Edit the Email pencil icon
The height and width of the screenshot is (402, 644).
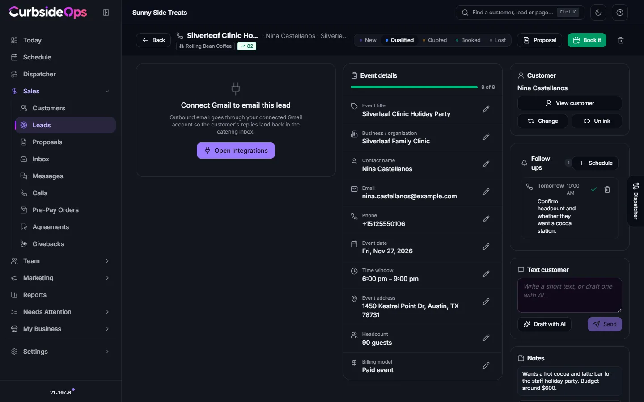[486, 192]
